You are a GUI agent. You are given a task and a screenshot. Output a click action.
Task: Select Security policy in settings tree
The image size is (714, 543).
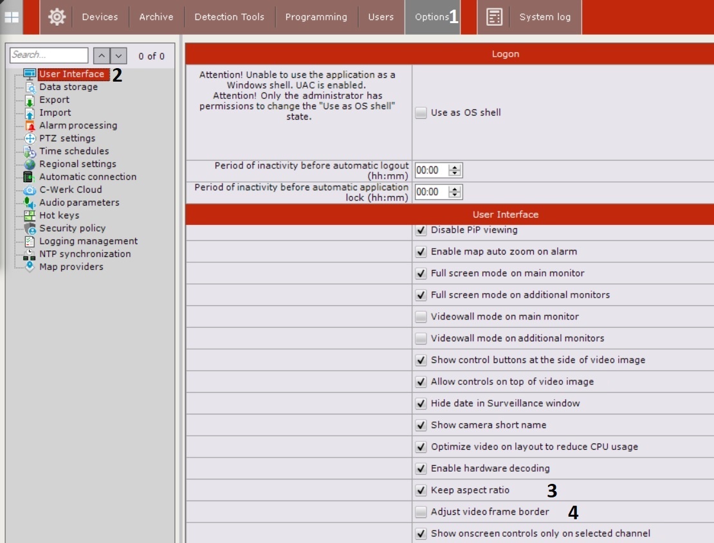coord(72,228)
